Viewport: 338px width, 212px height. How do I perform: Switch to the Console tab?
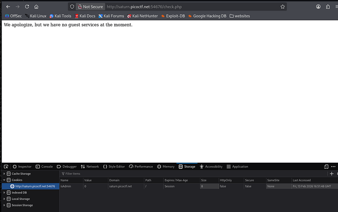44,167
